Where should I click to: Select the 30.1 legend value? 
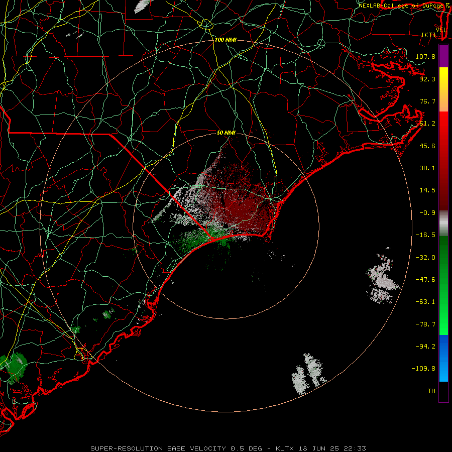[427, 168]
